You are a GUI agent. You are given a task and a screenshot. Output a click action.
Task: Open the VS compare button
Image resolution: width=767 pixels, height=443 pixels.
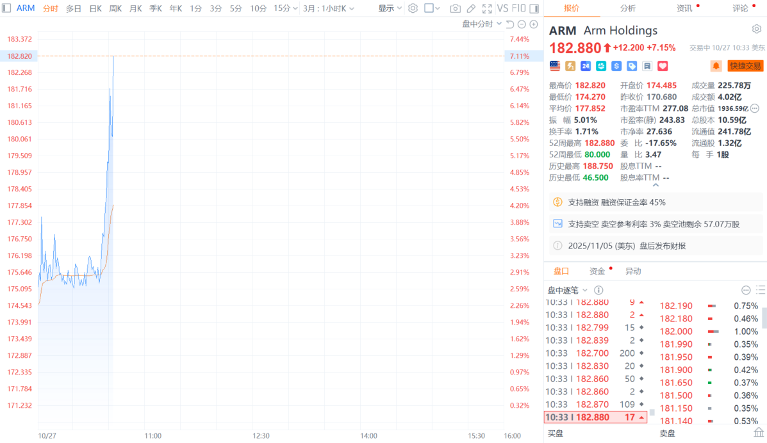pos(503,8)
